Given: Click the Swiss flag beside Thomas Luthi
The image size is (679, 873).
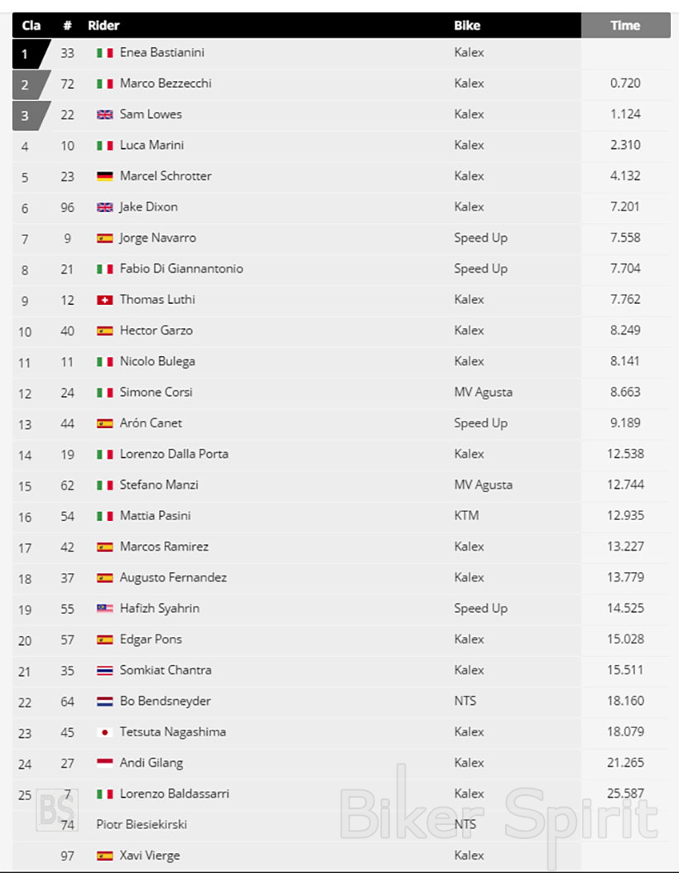Looking at the screenshot, I should [104, 300].
